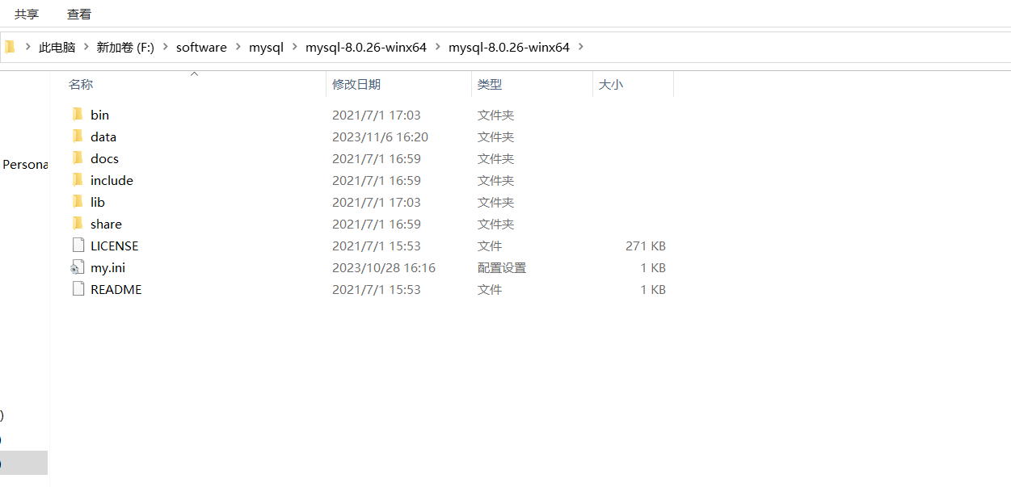Select the docs folder icon
Viewport: 1011px width, 487px height.
(78, 158)
